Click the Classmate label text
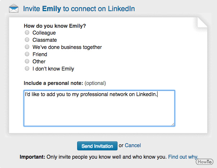 45,40
